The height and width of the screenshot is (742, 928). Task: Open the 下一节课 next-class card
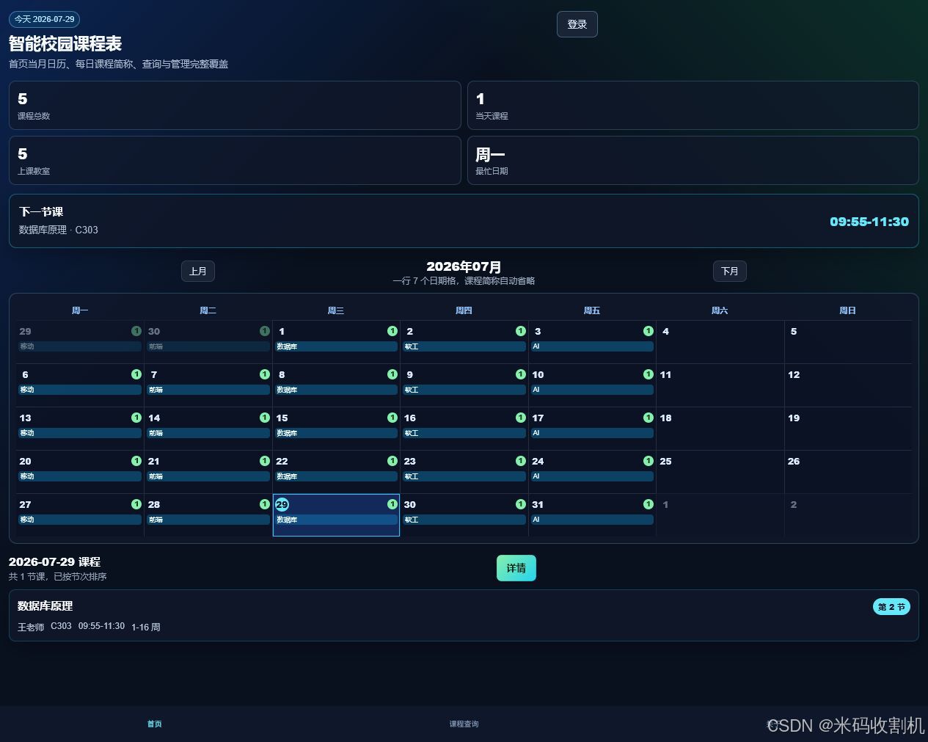(464, 221)
